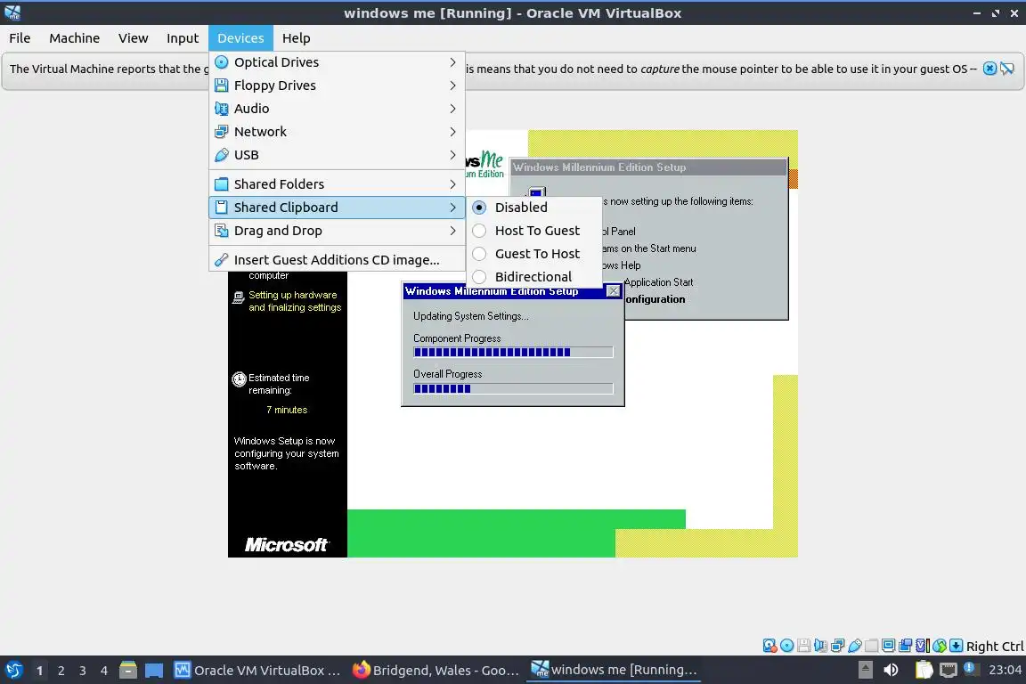Click the Guest Additions wrench icon

[x=222, y=260]
